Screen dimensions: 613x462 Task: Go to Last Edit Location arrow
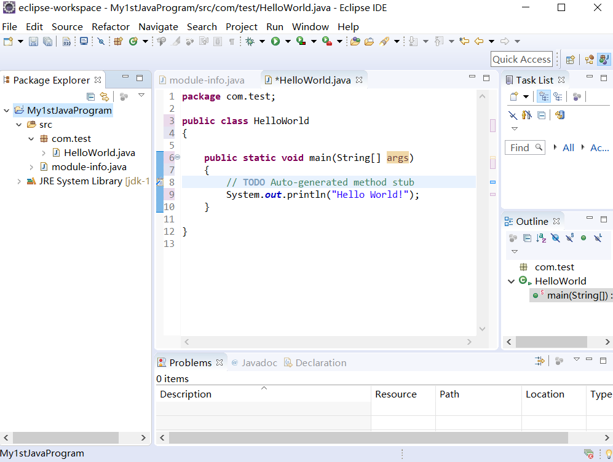pos(464,41)
